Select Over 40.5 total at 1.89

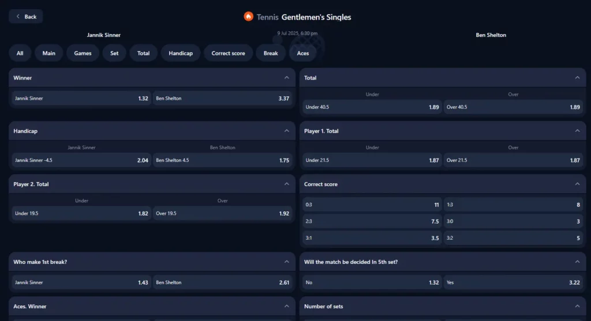[513, 107]
